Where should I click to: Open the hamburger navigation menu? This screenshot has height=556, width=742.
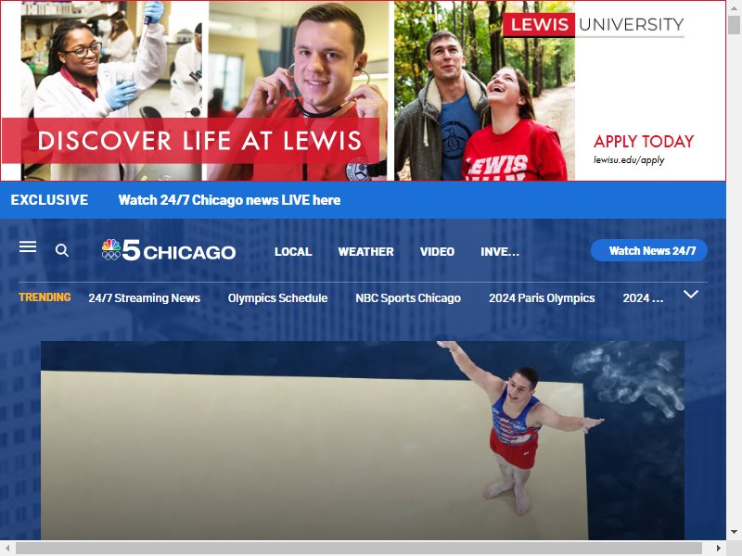pos(28,246)
